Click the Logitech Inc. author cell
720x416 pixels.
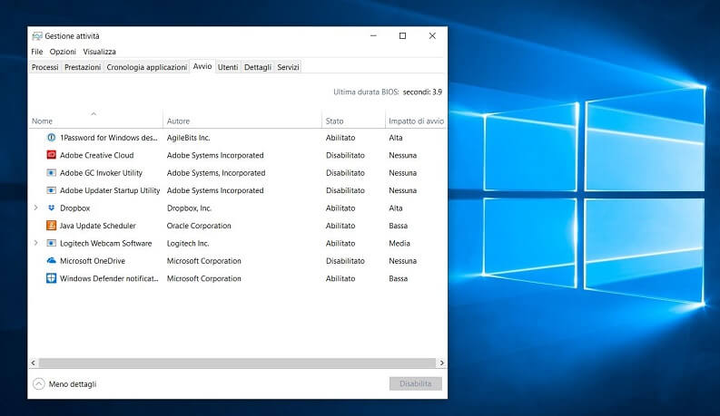tap(188, 243)
